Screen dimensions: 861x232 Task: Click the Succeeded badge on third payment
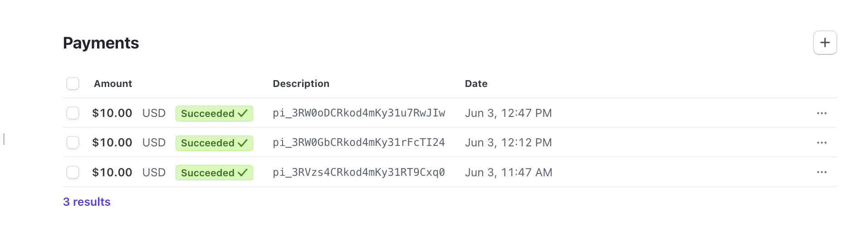[214, 173]
